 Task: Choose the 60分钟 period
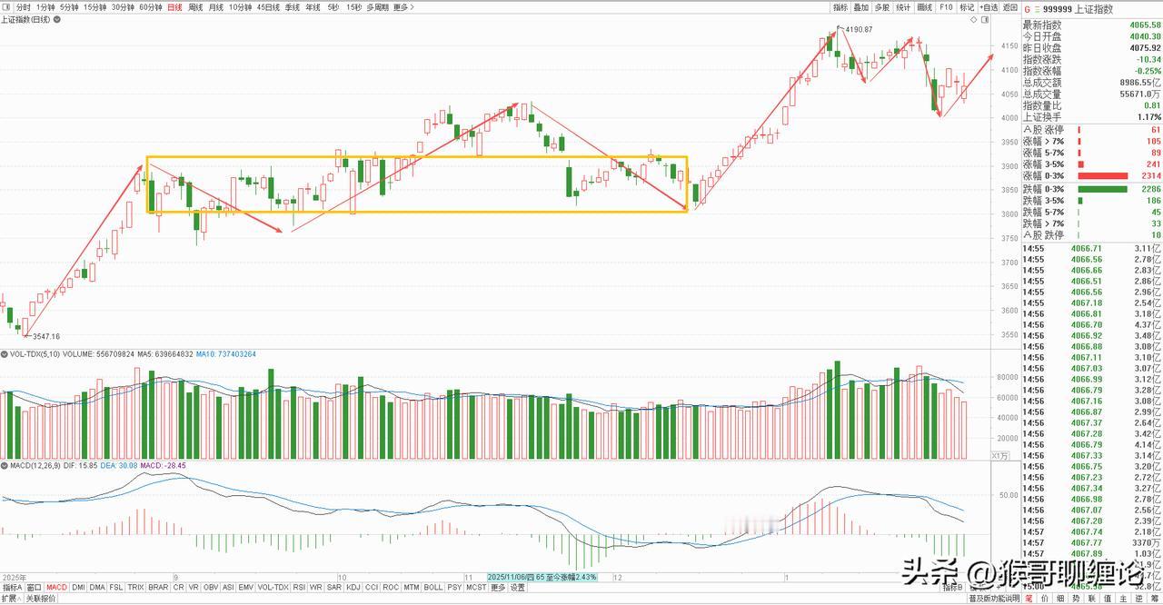(x=151, y=7)
